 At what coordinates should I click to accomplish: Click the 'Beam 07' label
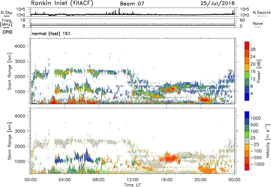pos(132,4)
